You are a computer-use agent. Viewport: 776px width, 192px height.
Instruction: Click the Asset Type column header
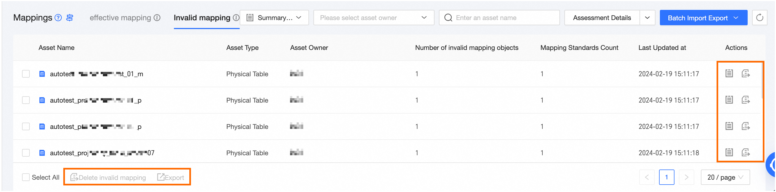pyautogui.click(x=242, y=47)
